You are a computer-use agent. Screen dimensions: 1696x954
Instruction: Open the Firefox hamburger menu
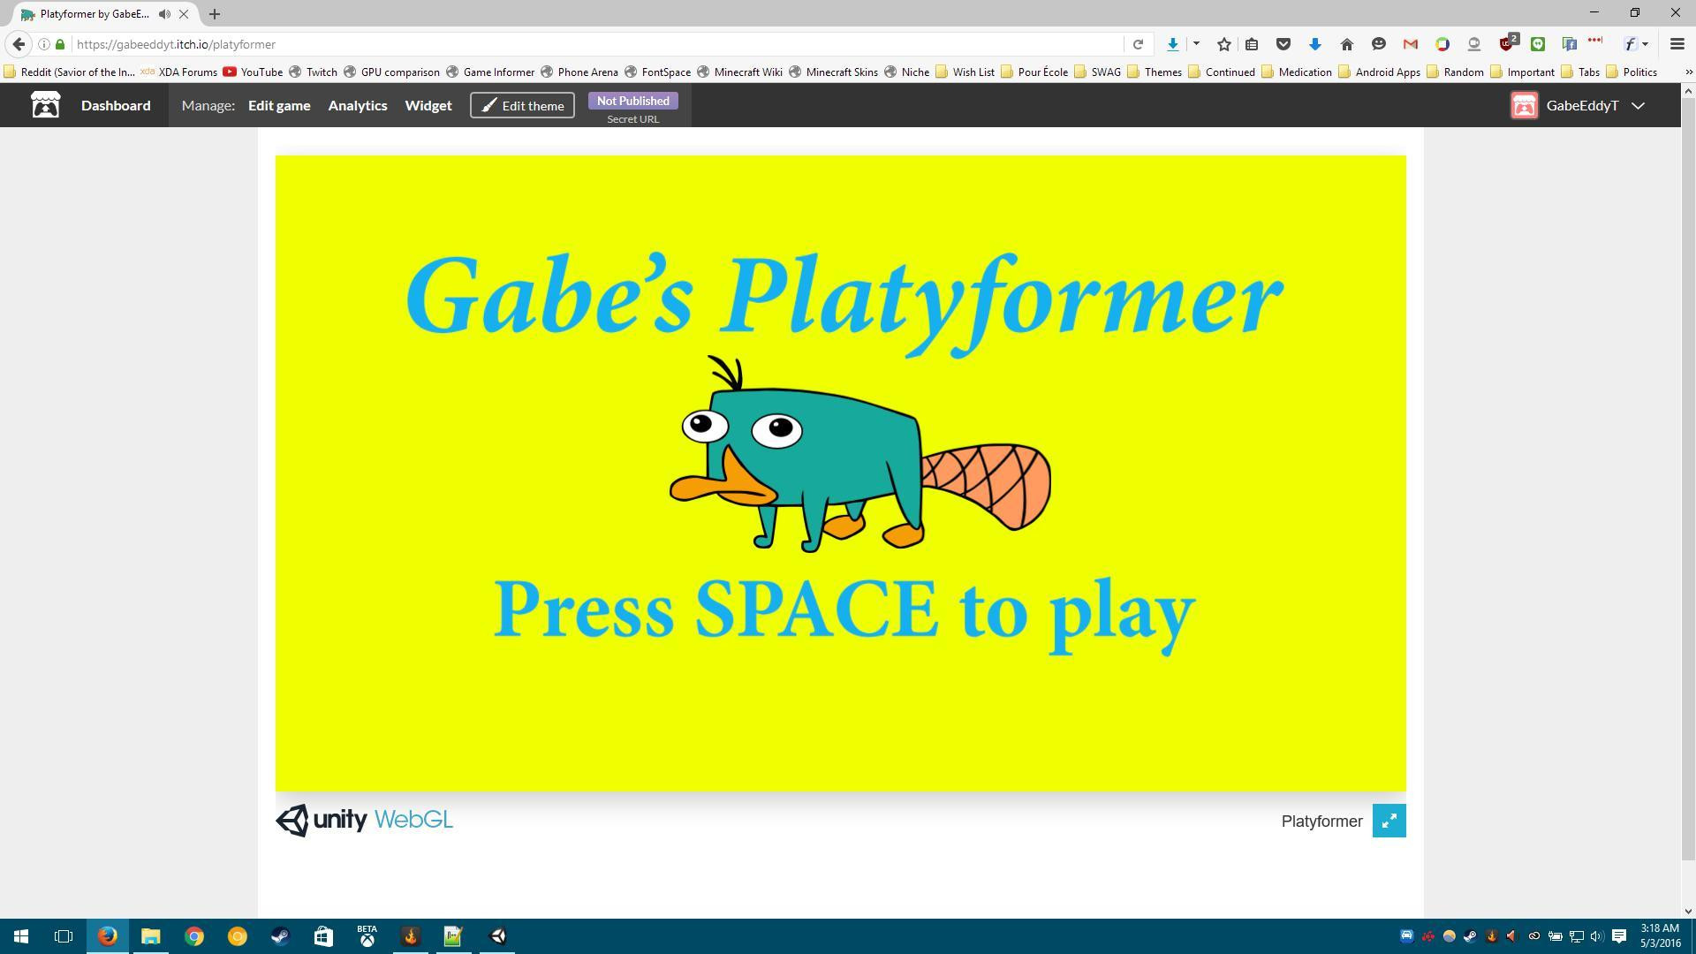click(x=1677, y=44)
